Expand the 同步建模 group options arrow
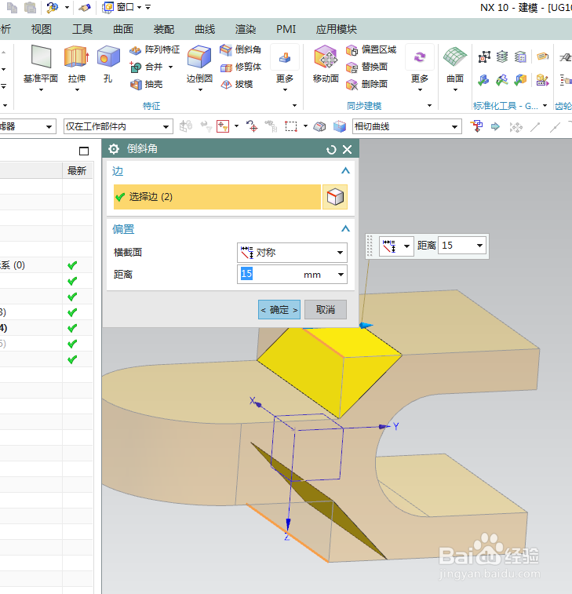 429,106
